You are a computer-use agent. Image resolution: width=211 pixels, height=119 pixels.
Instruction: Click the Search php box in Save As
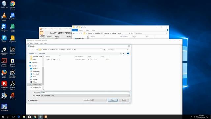(118, 50)
